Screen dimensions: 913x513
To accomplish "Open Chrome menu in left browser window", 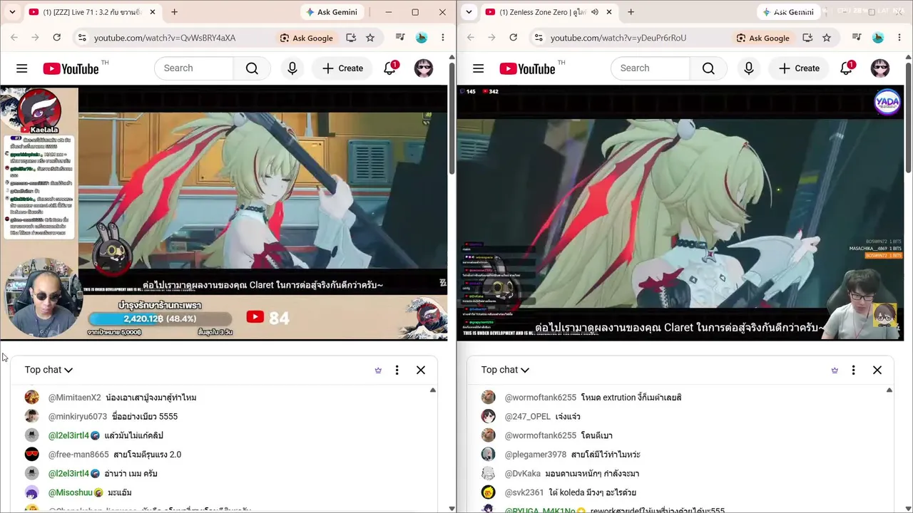I will tap(443, 38).
